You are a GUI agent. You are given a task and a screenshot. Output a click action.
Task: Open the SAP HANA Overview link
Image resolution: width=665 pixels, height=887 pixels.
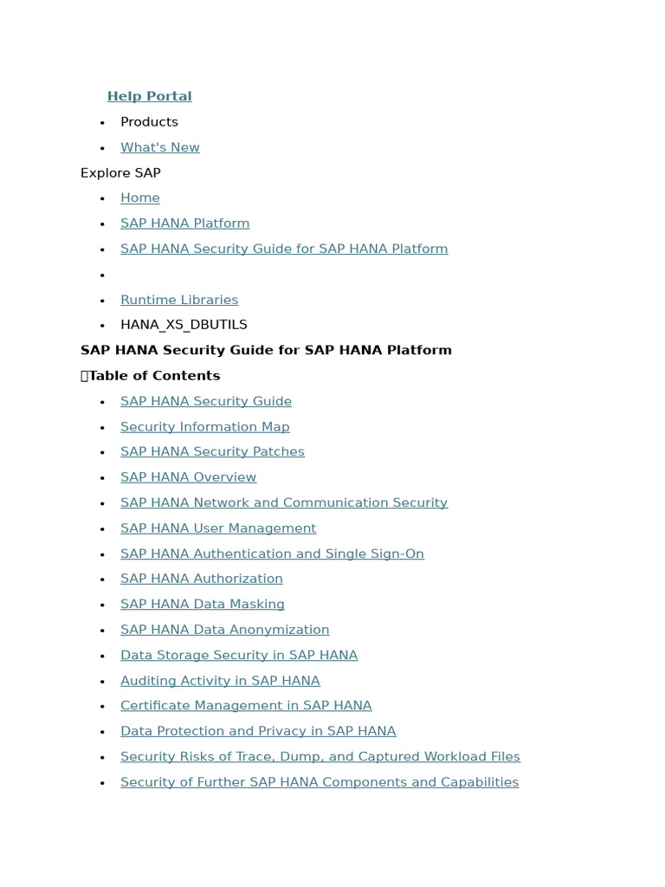188,477
